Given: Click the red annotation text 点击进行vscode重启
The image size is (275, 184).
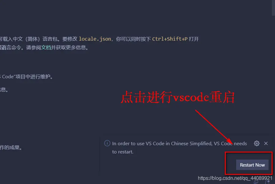Looking at the screenshot, I should coord(178,97).
